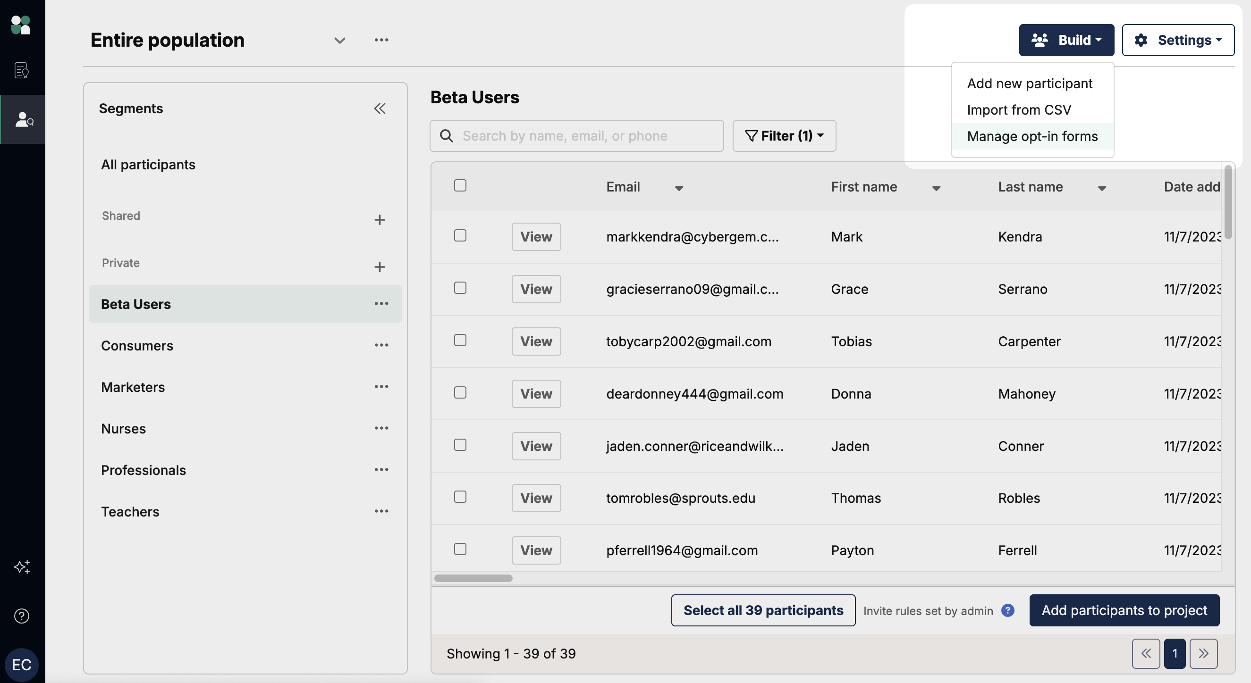Select Manage opt-in forms option
1251x683 pixels.
click(x=1032, y=136)
